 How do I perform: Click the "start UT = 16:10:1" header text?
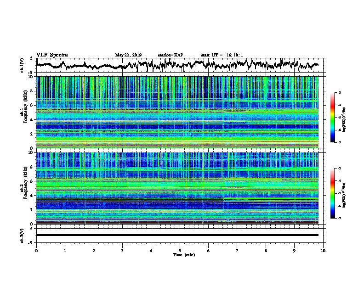[x=222, y=55]
